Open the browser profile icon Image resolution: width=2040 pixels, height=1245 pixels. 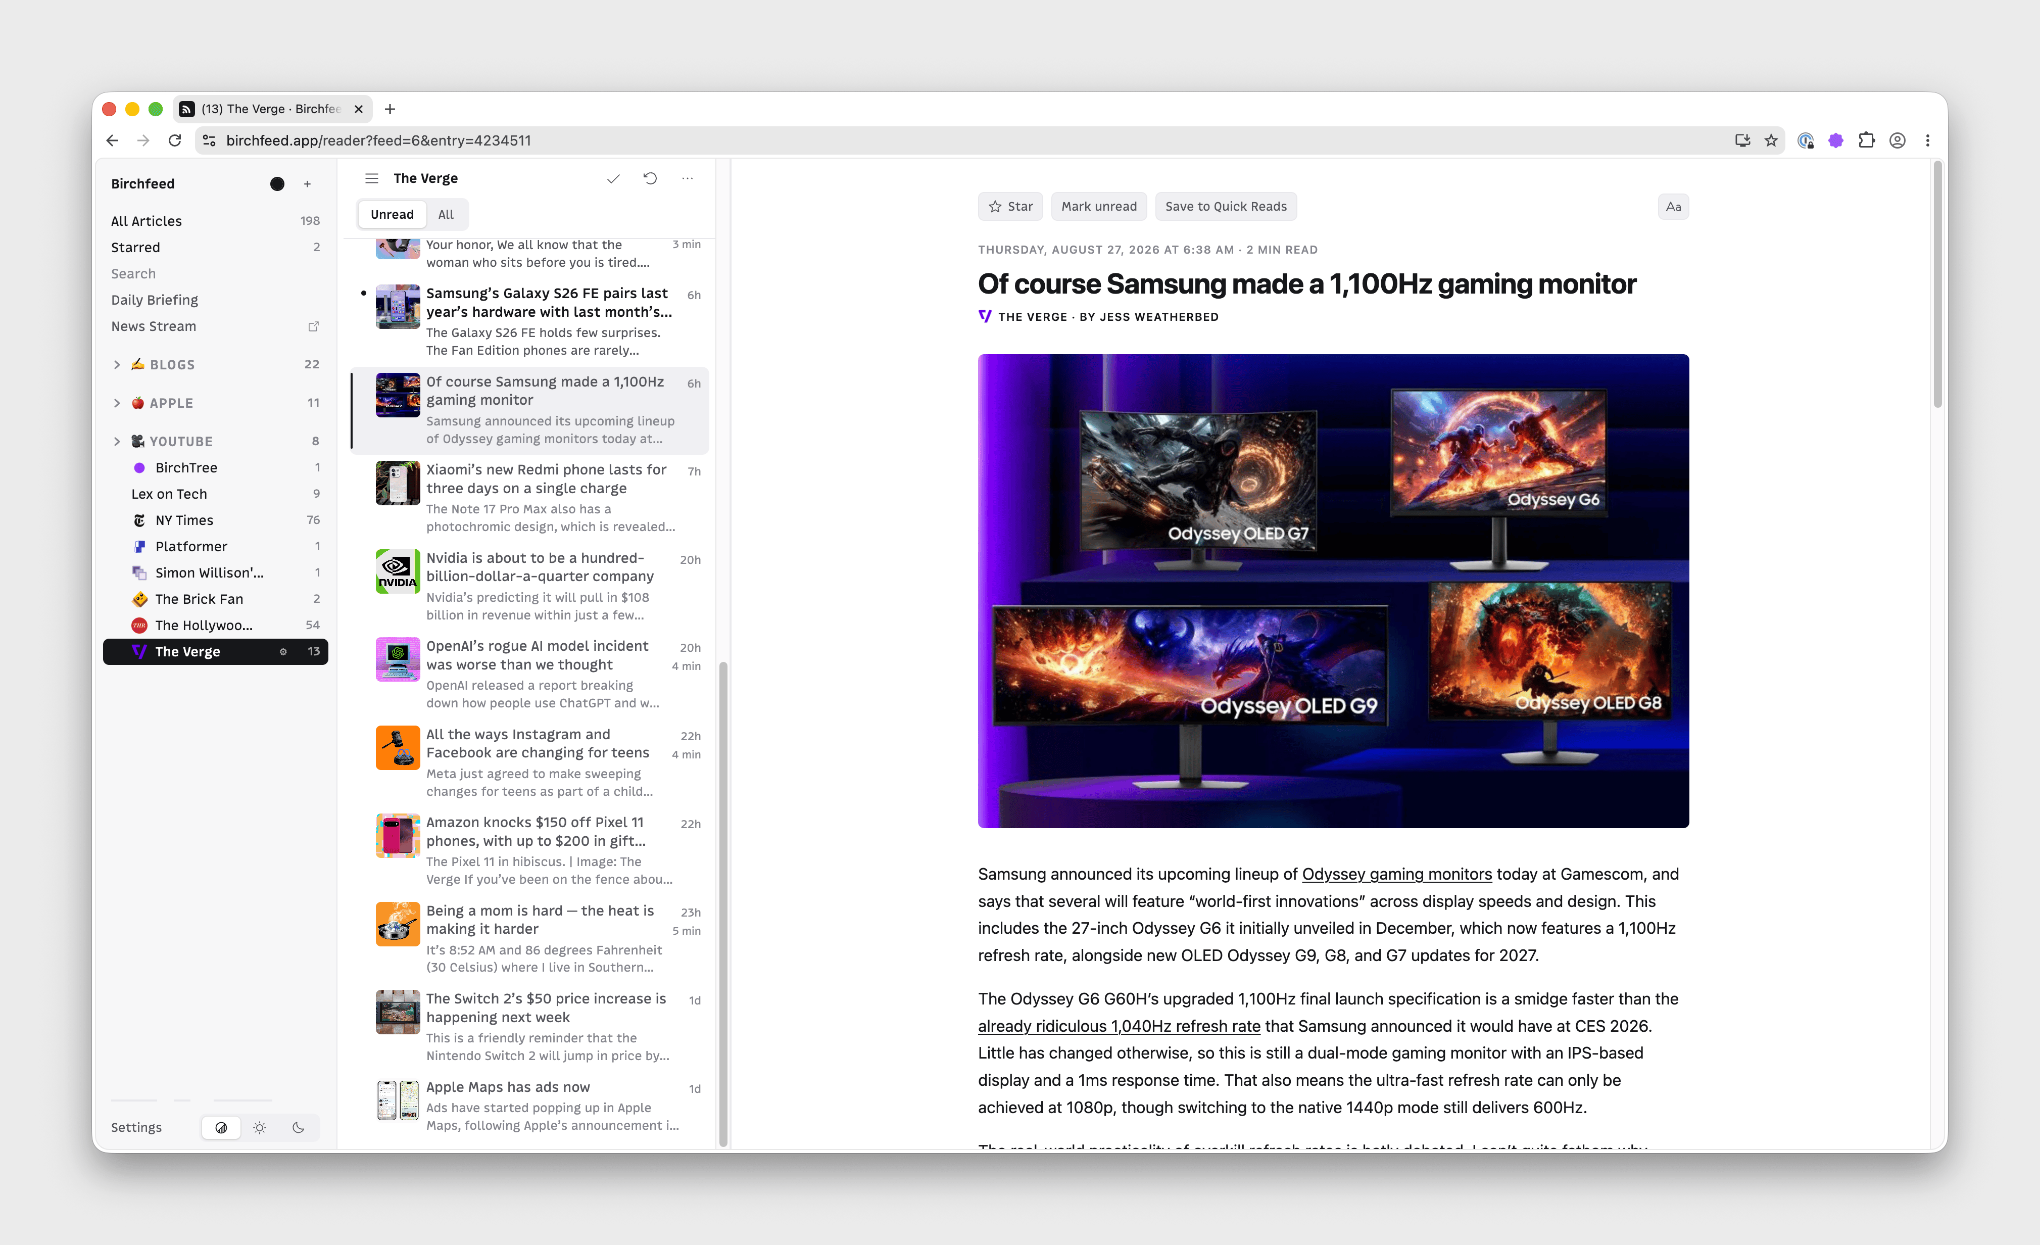point(1898,141)
